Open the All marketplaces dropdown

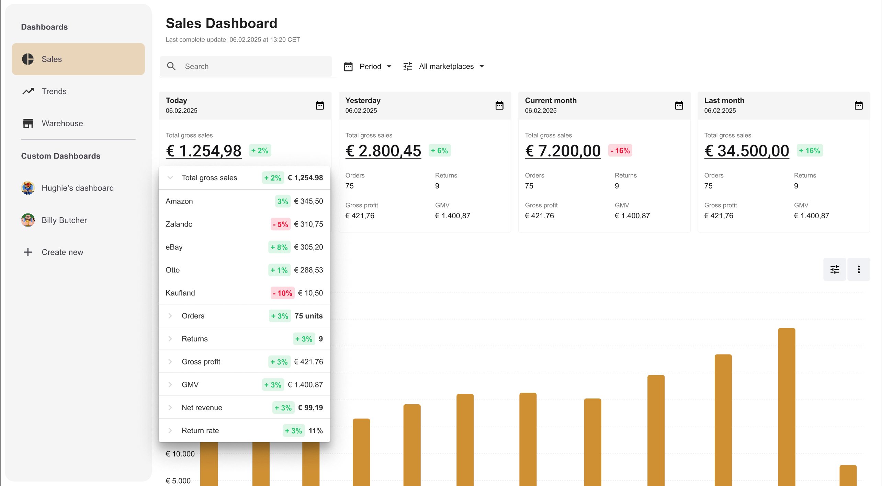click(444, 66)
